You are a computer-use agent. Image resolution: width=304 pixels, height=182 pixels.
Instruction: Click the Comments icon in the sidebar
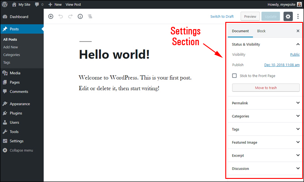(x=5, y=91)
